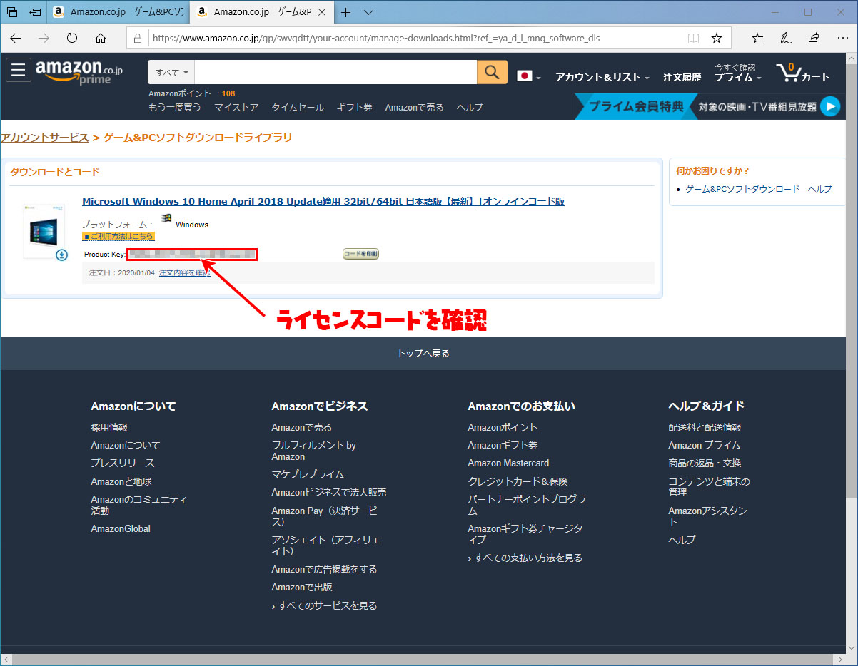858x666 pixels.
Task: Open プレスリリース footer link
Action: 123,463
